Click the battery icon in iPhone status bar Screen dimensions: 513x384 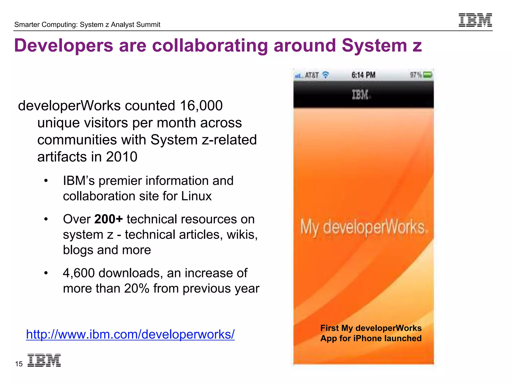pos(428,75)
